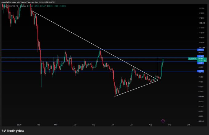Click the 60.00 price axis label

[x=201, y=97]
